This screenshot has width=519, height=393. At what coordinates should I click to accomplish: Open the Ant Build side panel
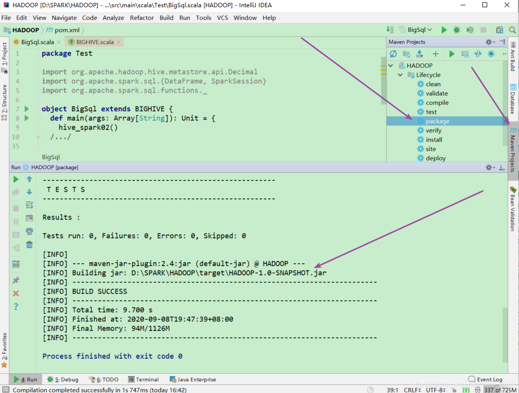pyautogui.click(x=513, y=56)
